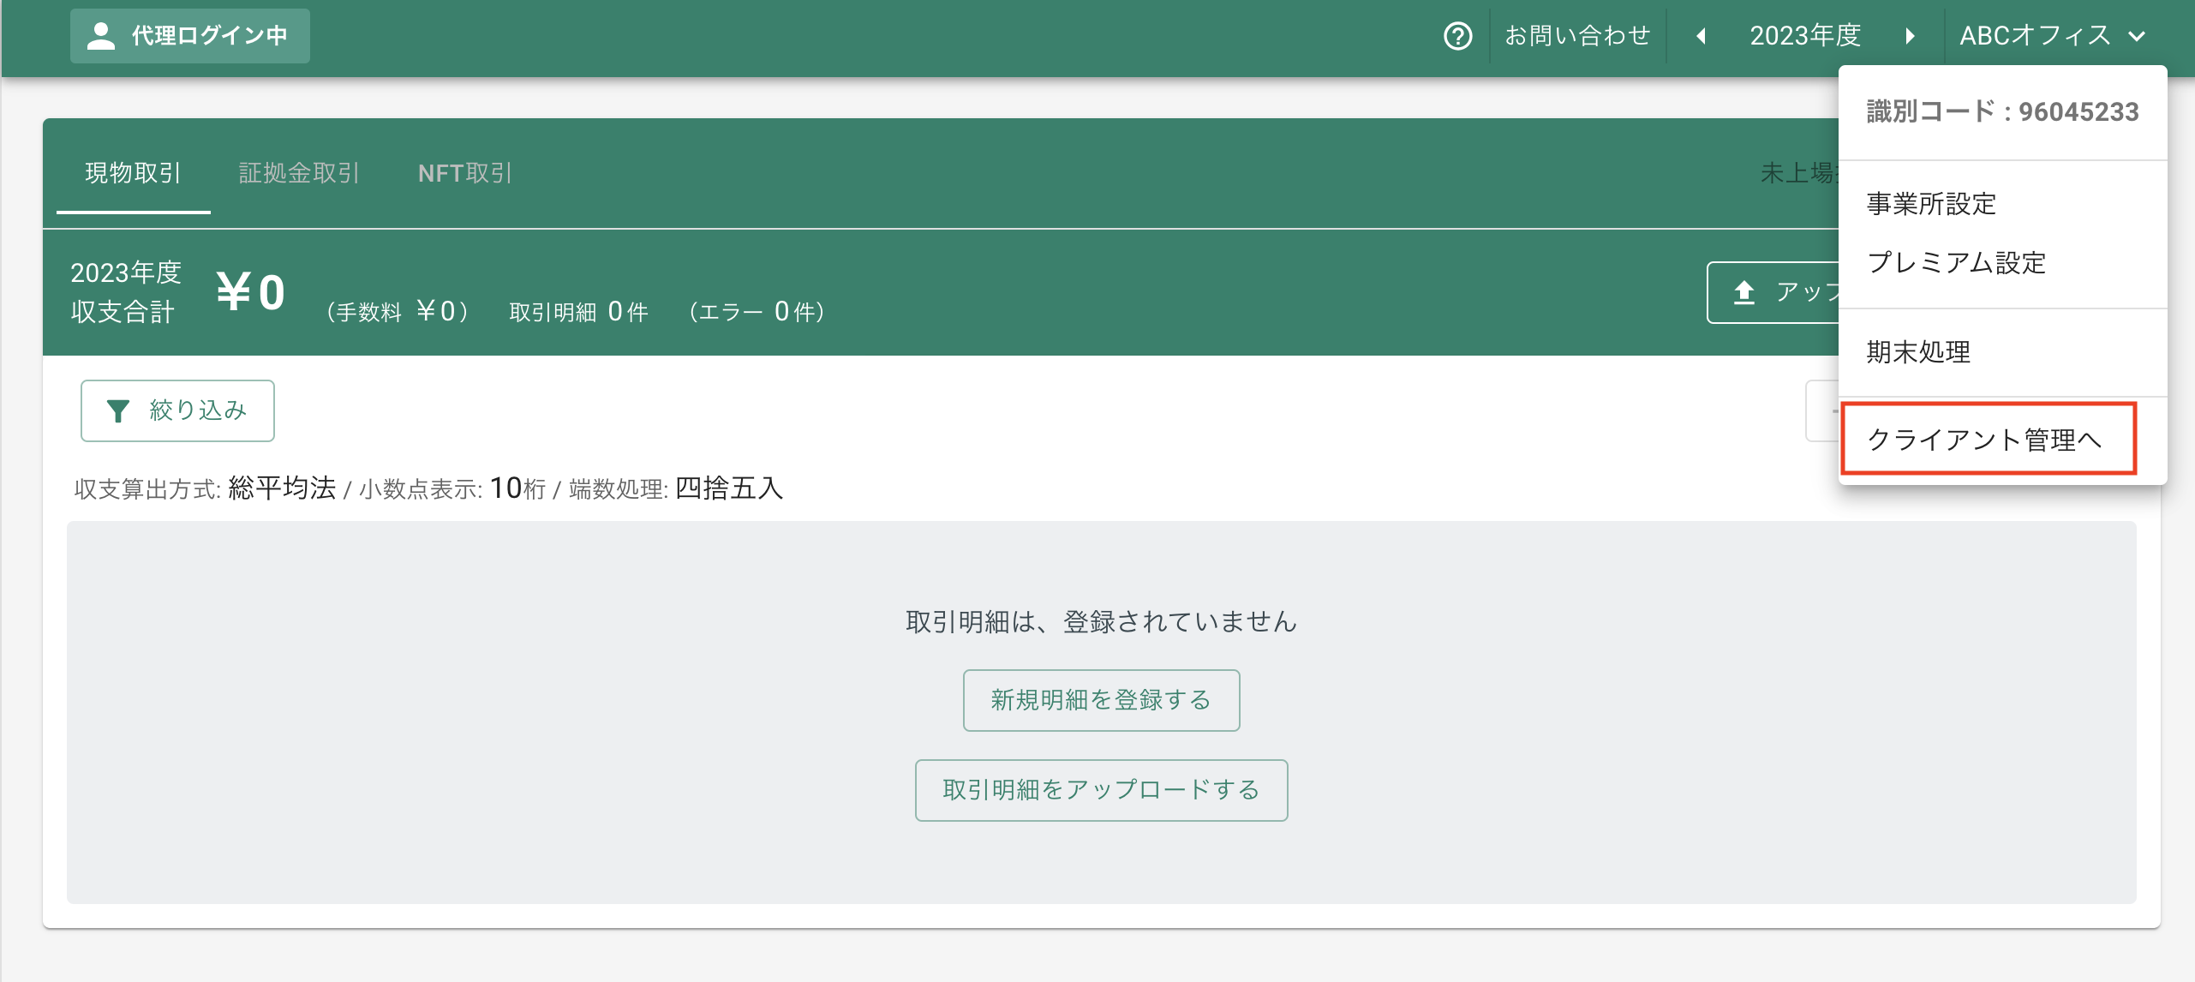Click 総平均法 calculation method text
Viewport: 2195px width, 982px height.
point(282,488)
